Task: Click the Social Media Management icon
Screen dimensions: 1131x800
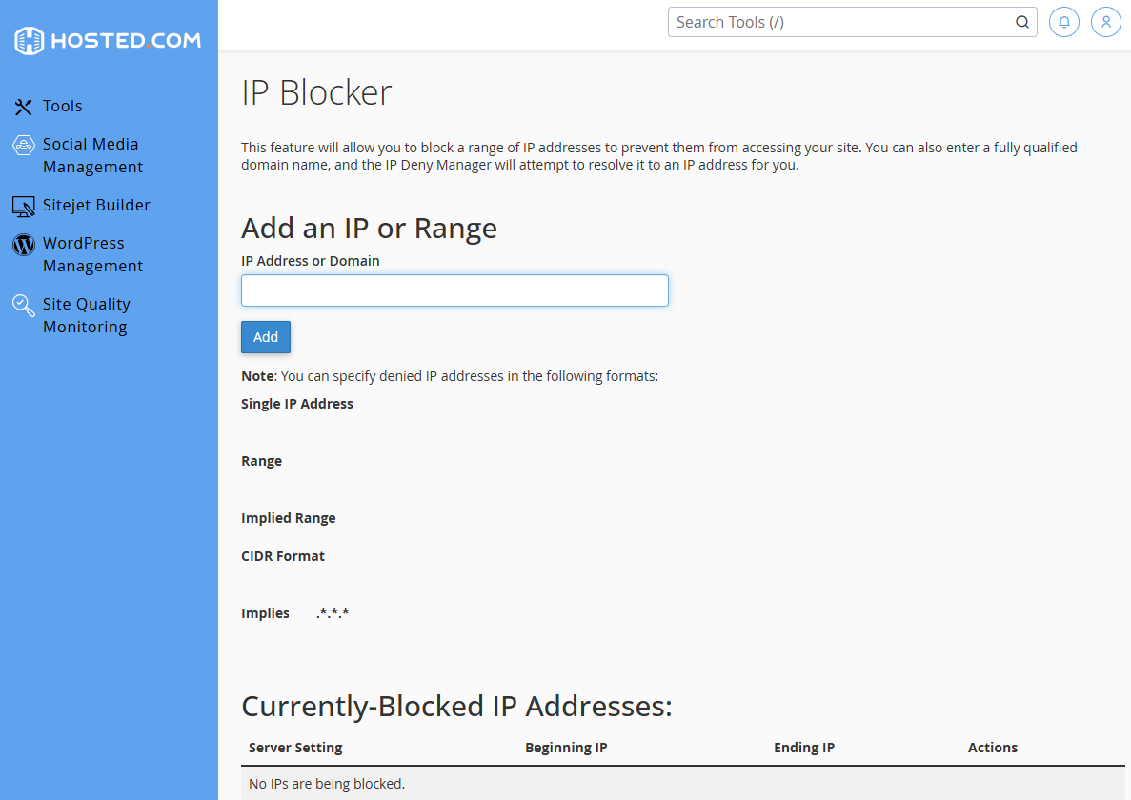Action: click(x=23, y=146)
